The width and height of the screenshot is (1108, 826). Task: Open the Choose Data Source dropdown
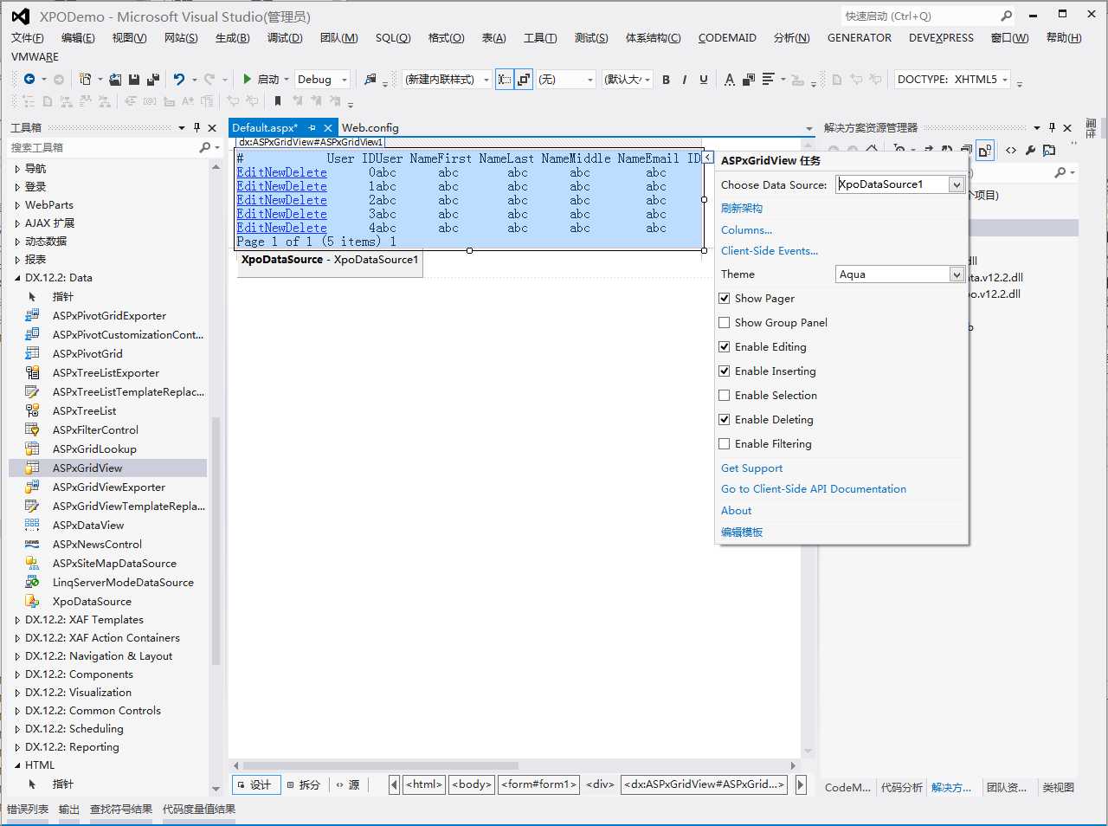(957, 184)
